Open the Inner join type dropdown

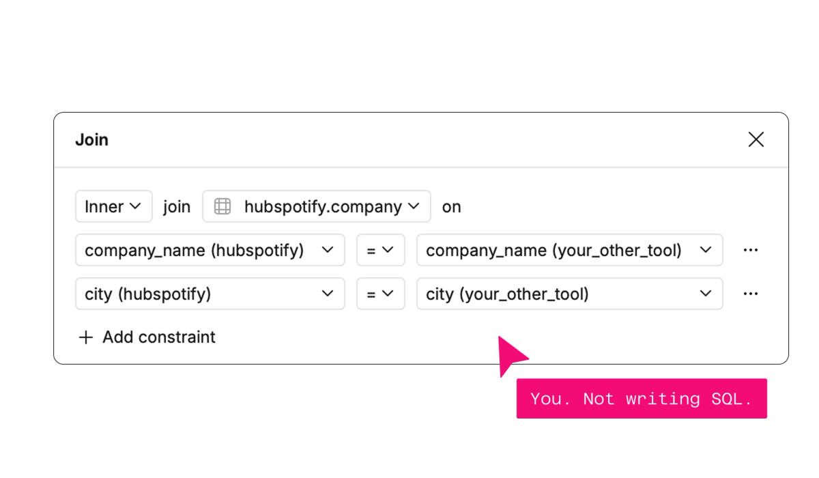[113, 206]
